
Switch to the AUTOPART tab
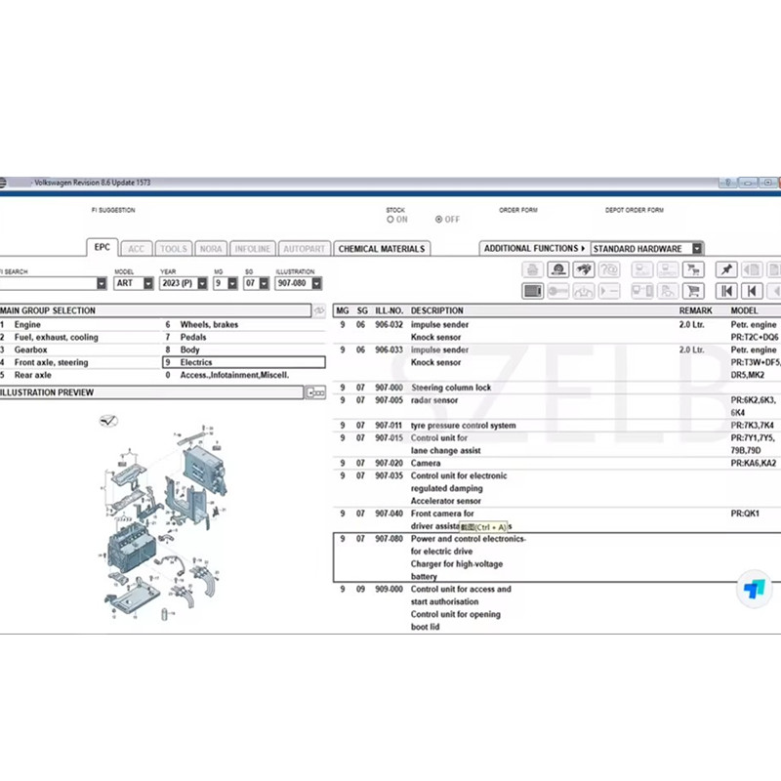[x=304, y=249]
